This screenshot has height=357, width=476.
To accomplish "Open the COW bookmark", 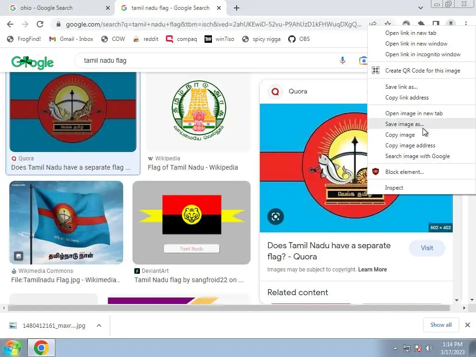I will [113, 39].
